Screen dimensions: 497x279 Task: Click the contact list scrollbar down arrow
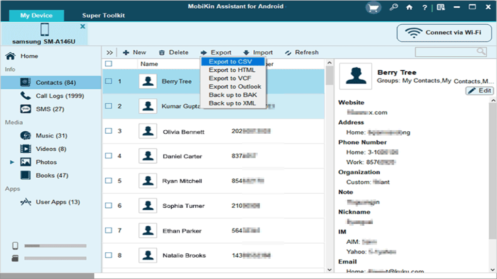click(330, 270)
